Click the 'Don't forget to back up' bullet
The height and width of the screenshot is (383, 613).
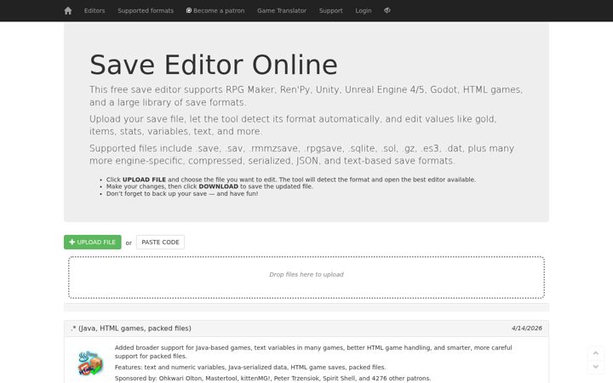(x=182, y=193)
